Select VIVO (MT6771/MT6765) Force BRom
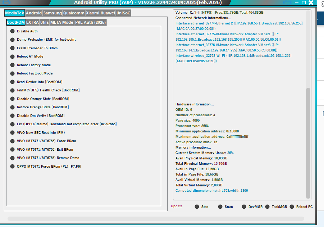The height and width of the screenshot is (227, 324). [43, 141]
